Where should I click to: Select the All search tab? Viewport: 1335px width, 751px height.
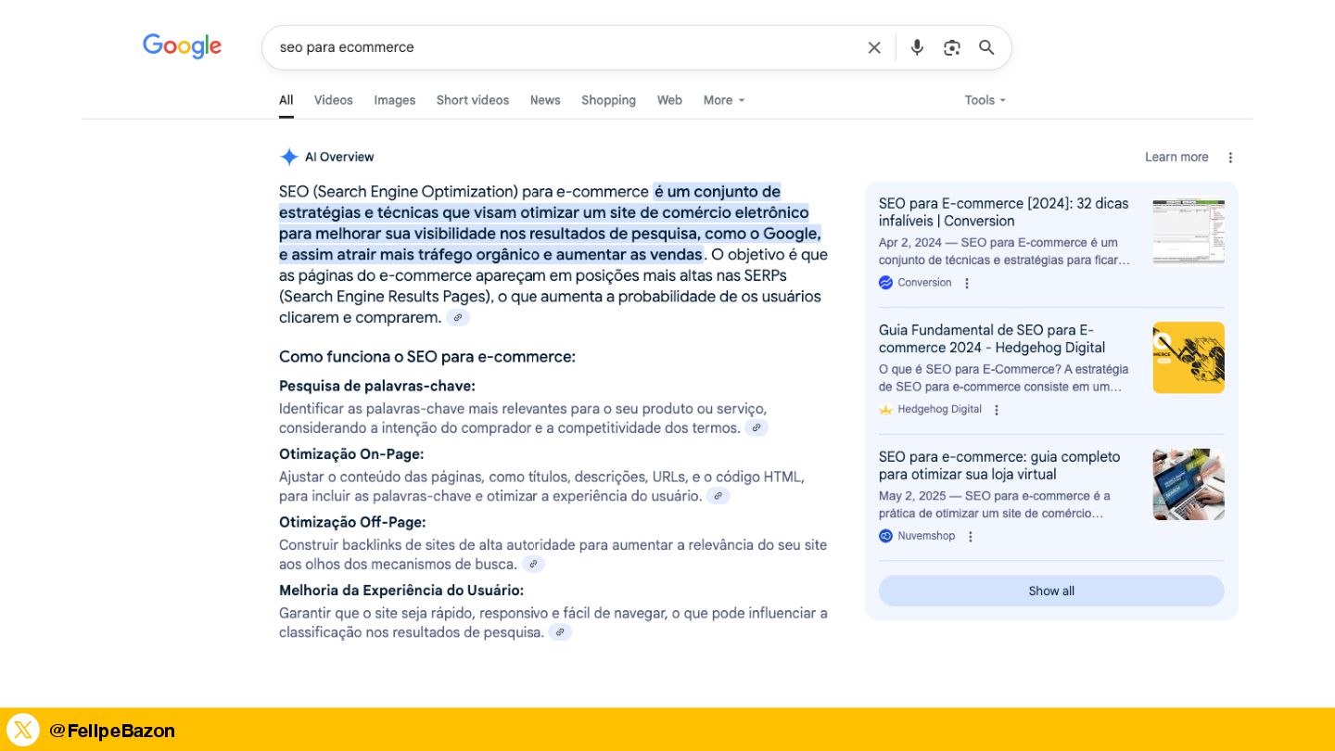coord(286,100)
